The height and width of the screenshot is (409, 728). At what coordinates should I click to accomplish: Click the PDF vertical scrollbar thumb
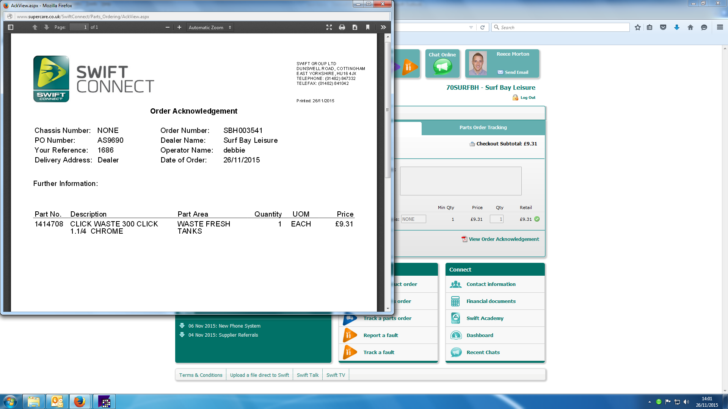pos(388,110)
